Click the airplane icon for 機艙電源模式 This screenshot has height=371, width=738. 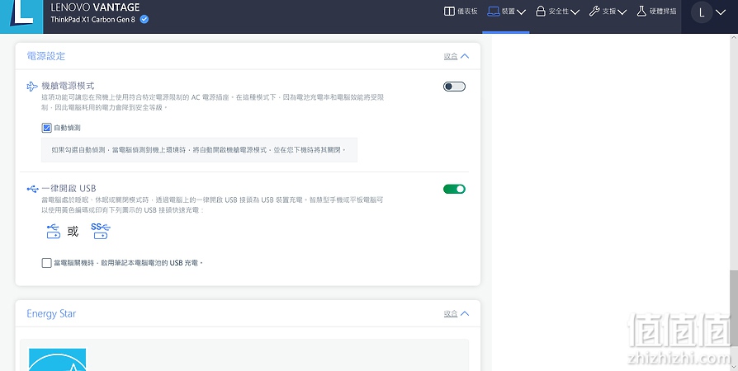[x=32, y=87]
